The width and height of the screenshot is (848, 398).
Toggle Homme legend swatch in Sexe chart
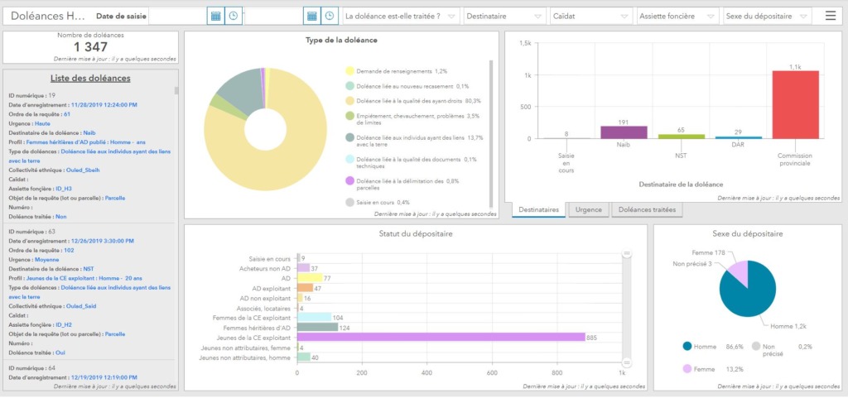click(687, 347)
